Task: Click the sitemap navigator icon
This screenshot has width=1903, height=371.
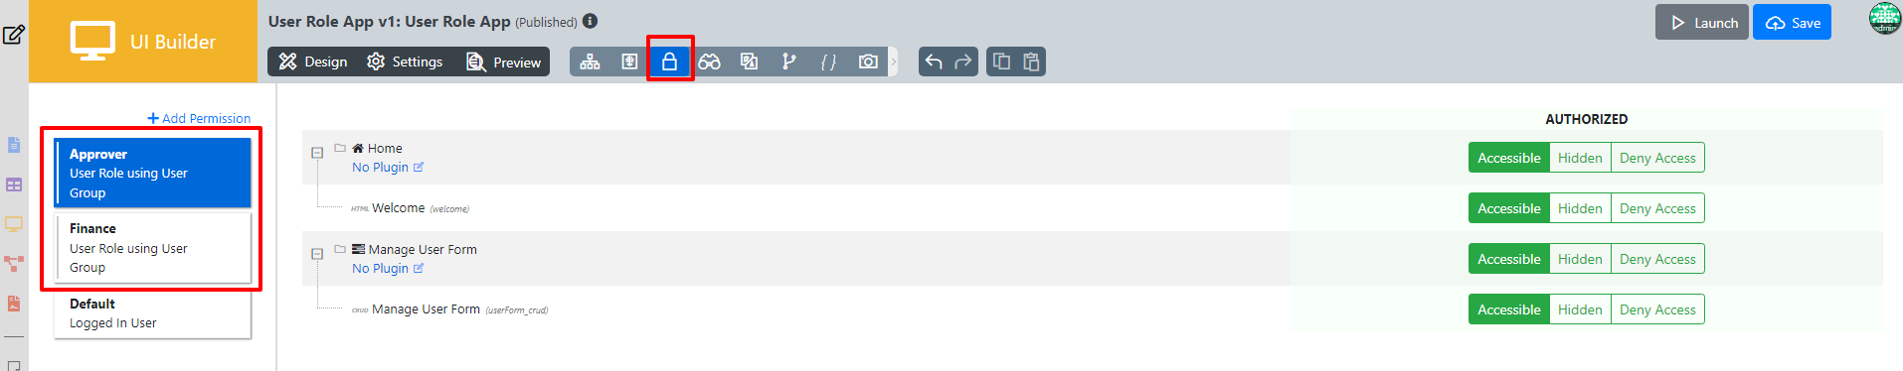Action: [590, 62]
